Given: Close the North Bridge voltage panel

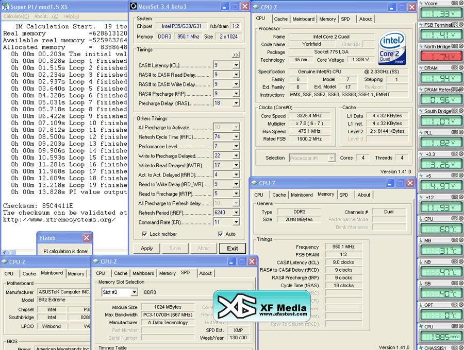Looking at the screenshot, I should coord(461,46).
